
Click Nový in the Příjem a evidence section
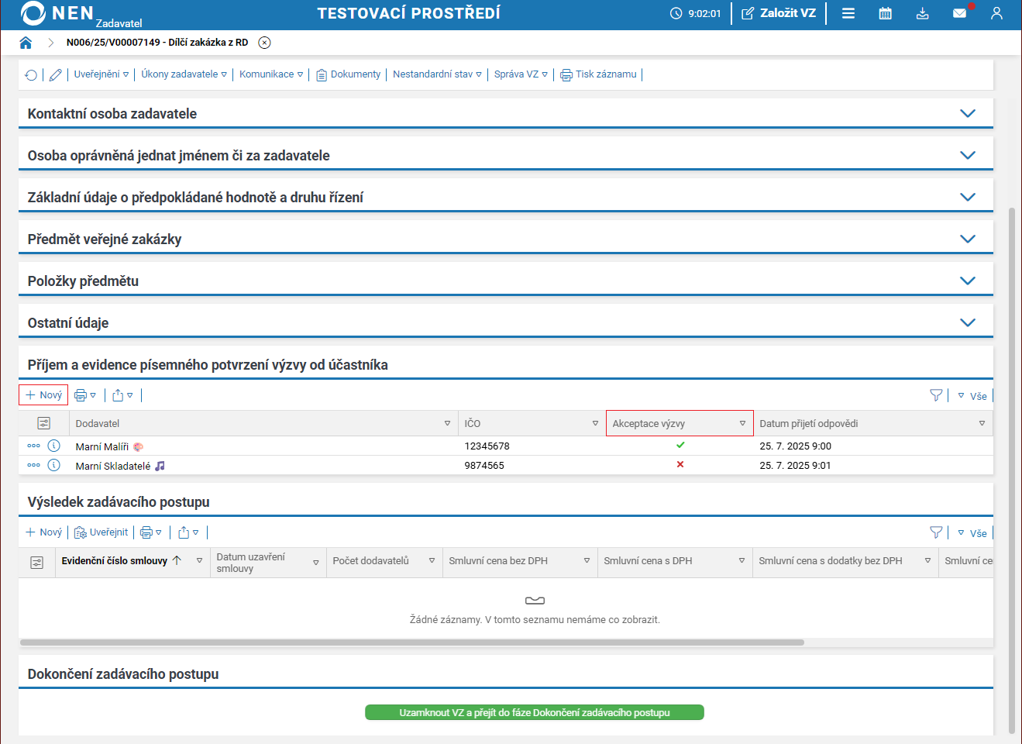44,395
